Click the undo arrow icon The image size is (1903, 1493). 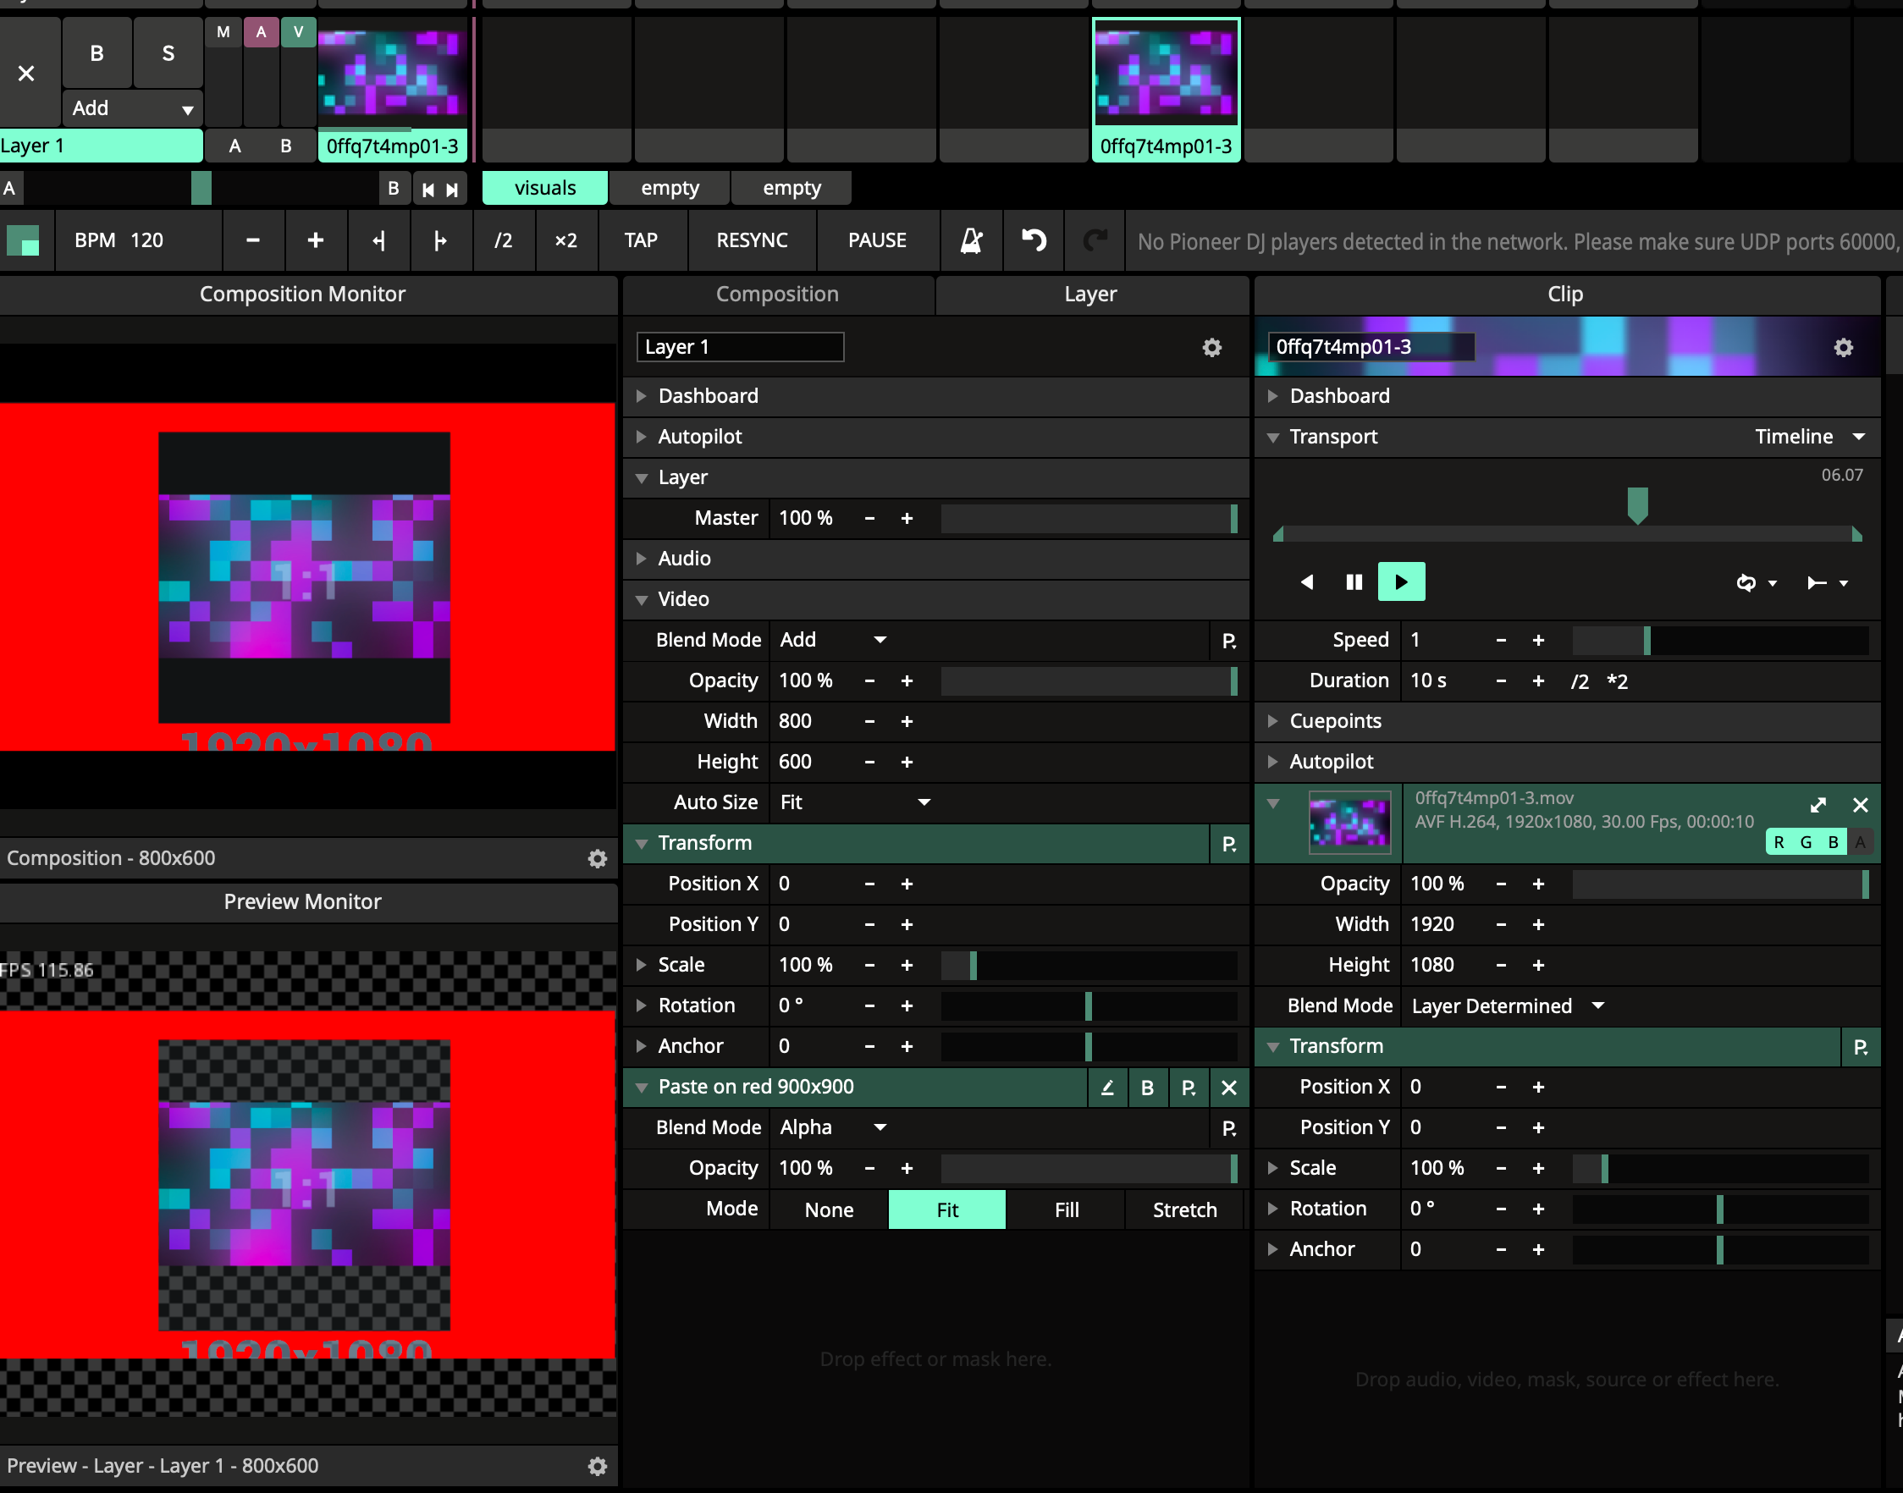pos(1034,240)
